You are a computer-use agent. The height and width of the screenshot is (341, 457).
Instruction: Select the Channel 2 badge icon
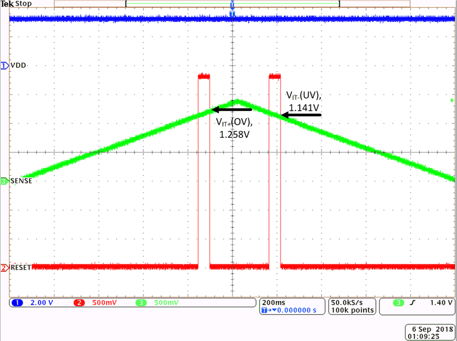tap(79, 302)
